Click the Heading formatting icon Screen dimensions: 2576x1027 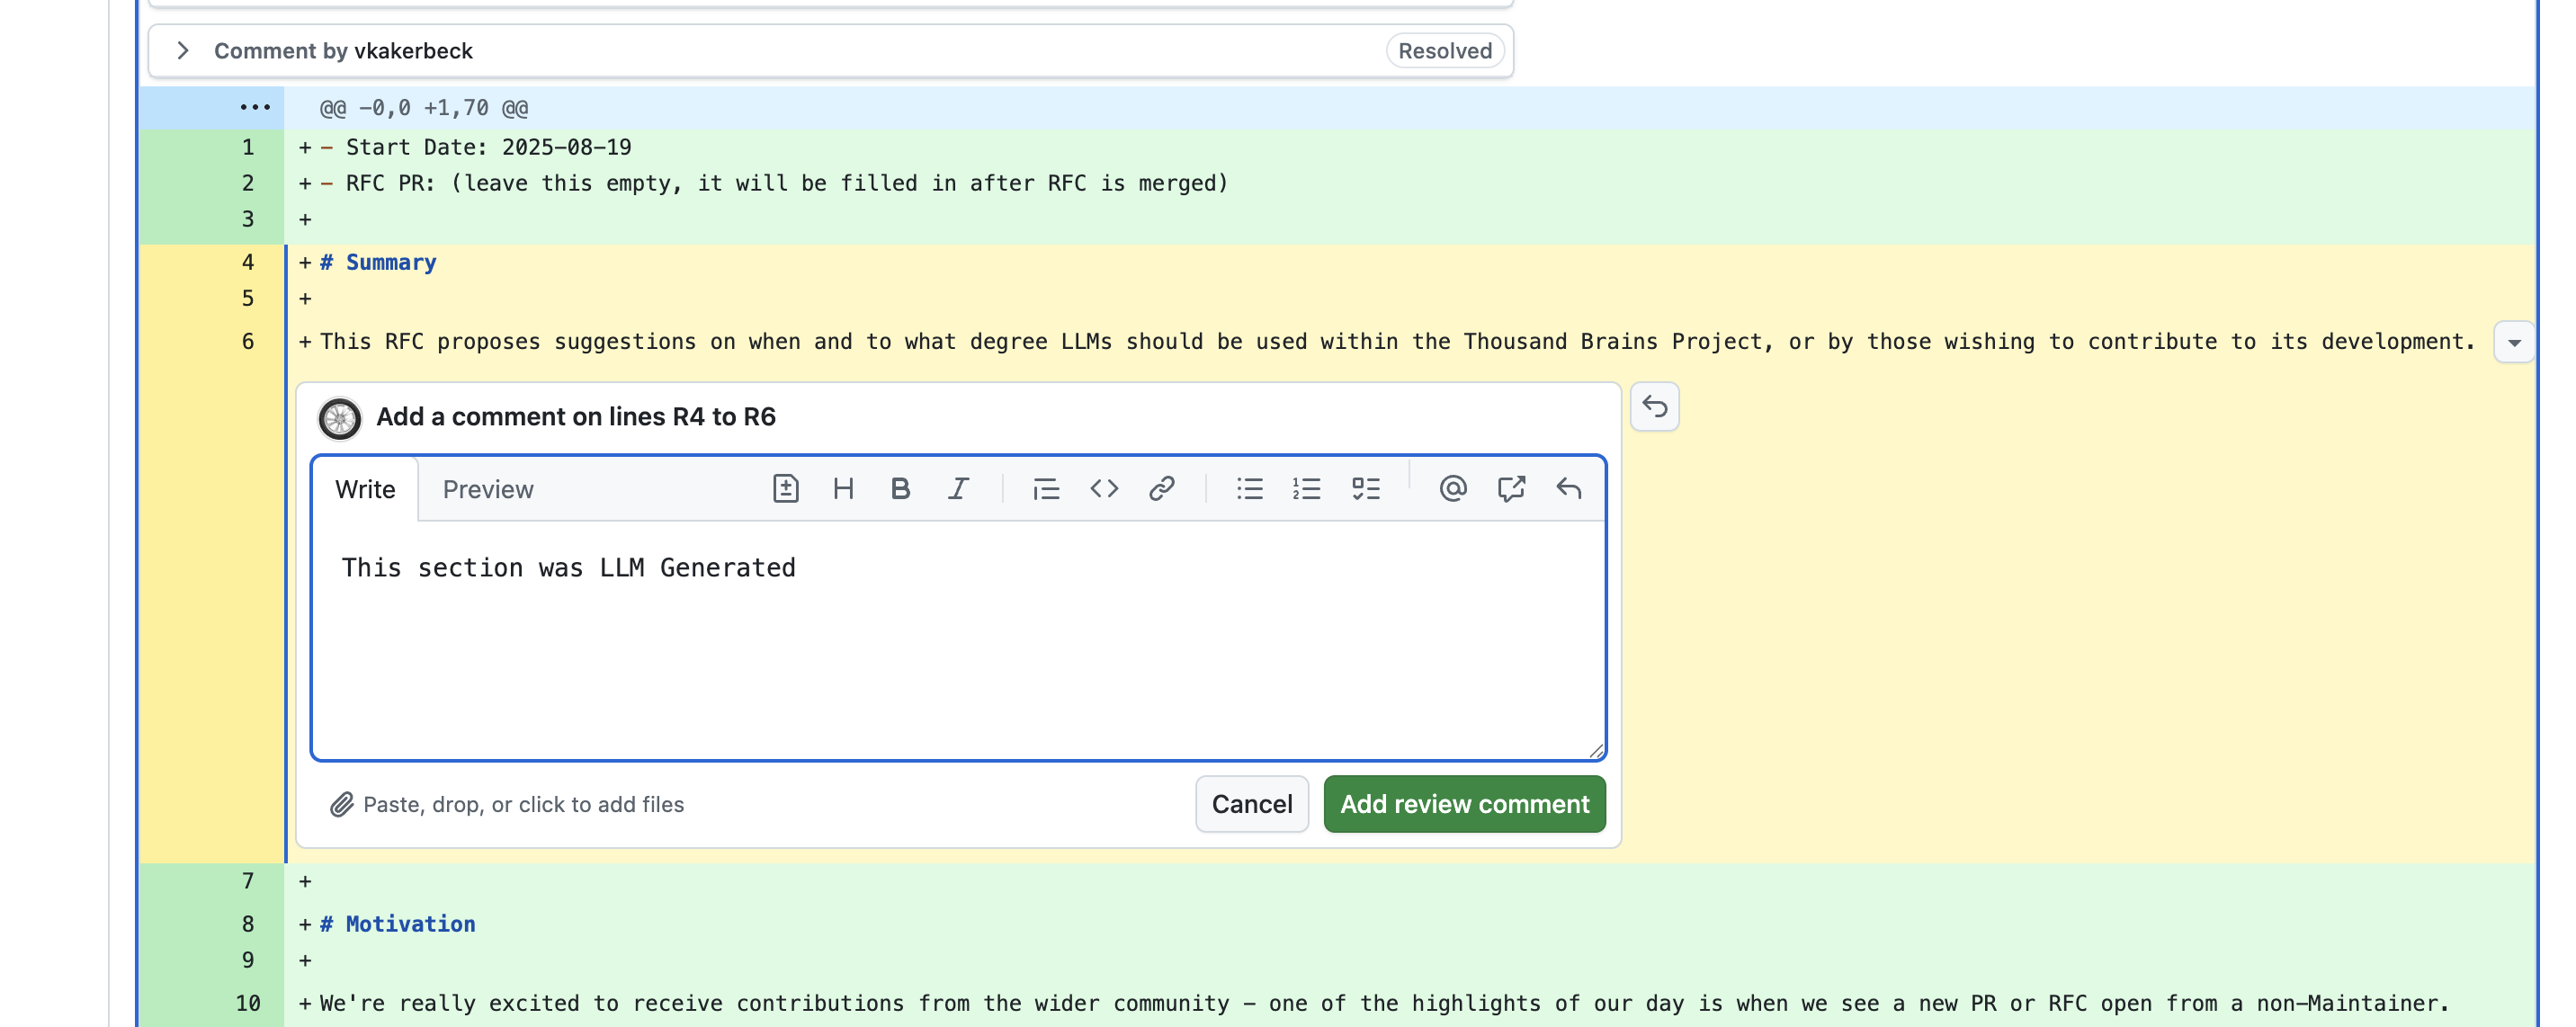pyautogui.click(x=843, y=489)
